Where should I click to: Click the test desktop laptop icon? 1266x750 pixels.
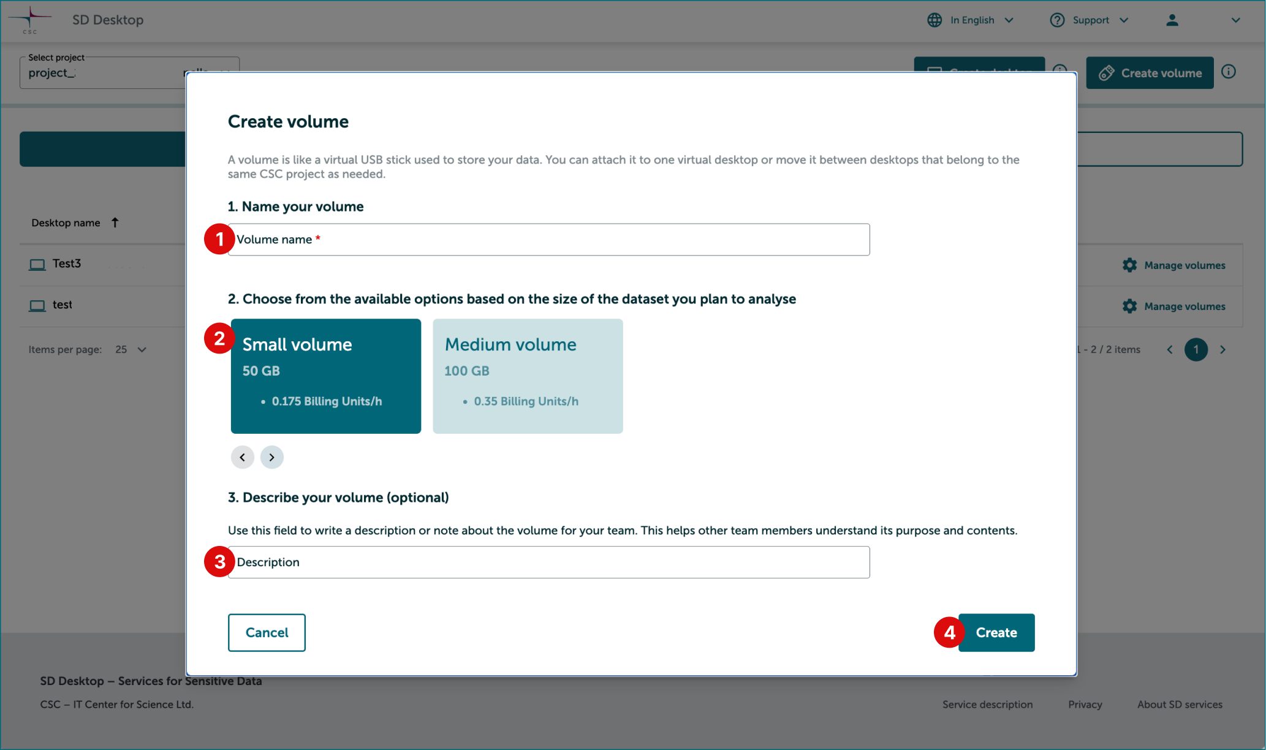pyautogui.click(x=37, y=306)
